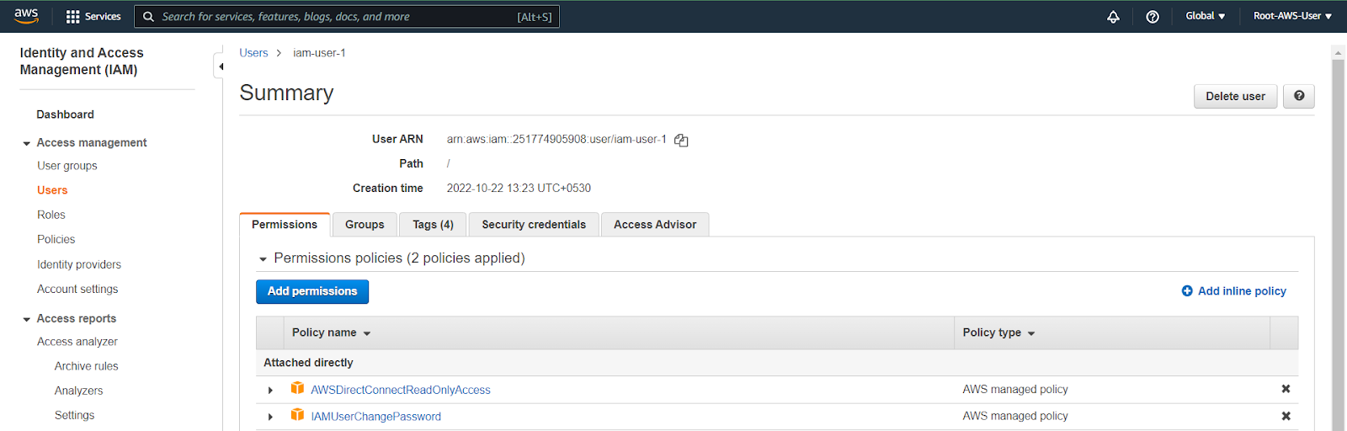Open the notifications bell
Screen dimensions: 1347x431
pos(1113,16)
